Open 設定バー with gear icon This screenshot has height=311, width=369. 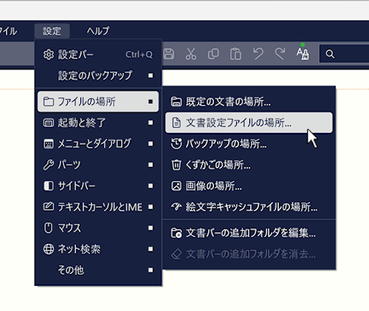click(98, 55)
